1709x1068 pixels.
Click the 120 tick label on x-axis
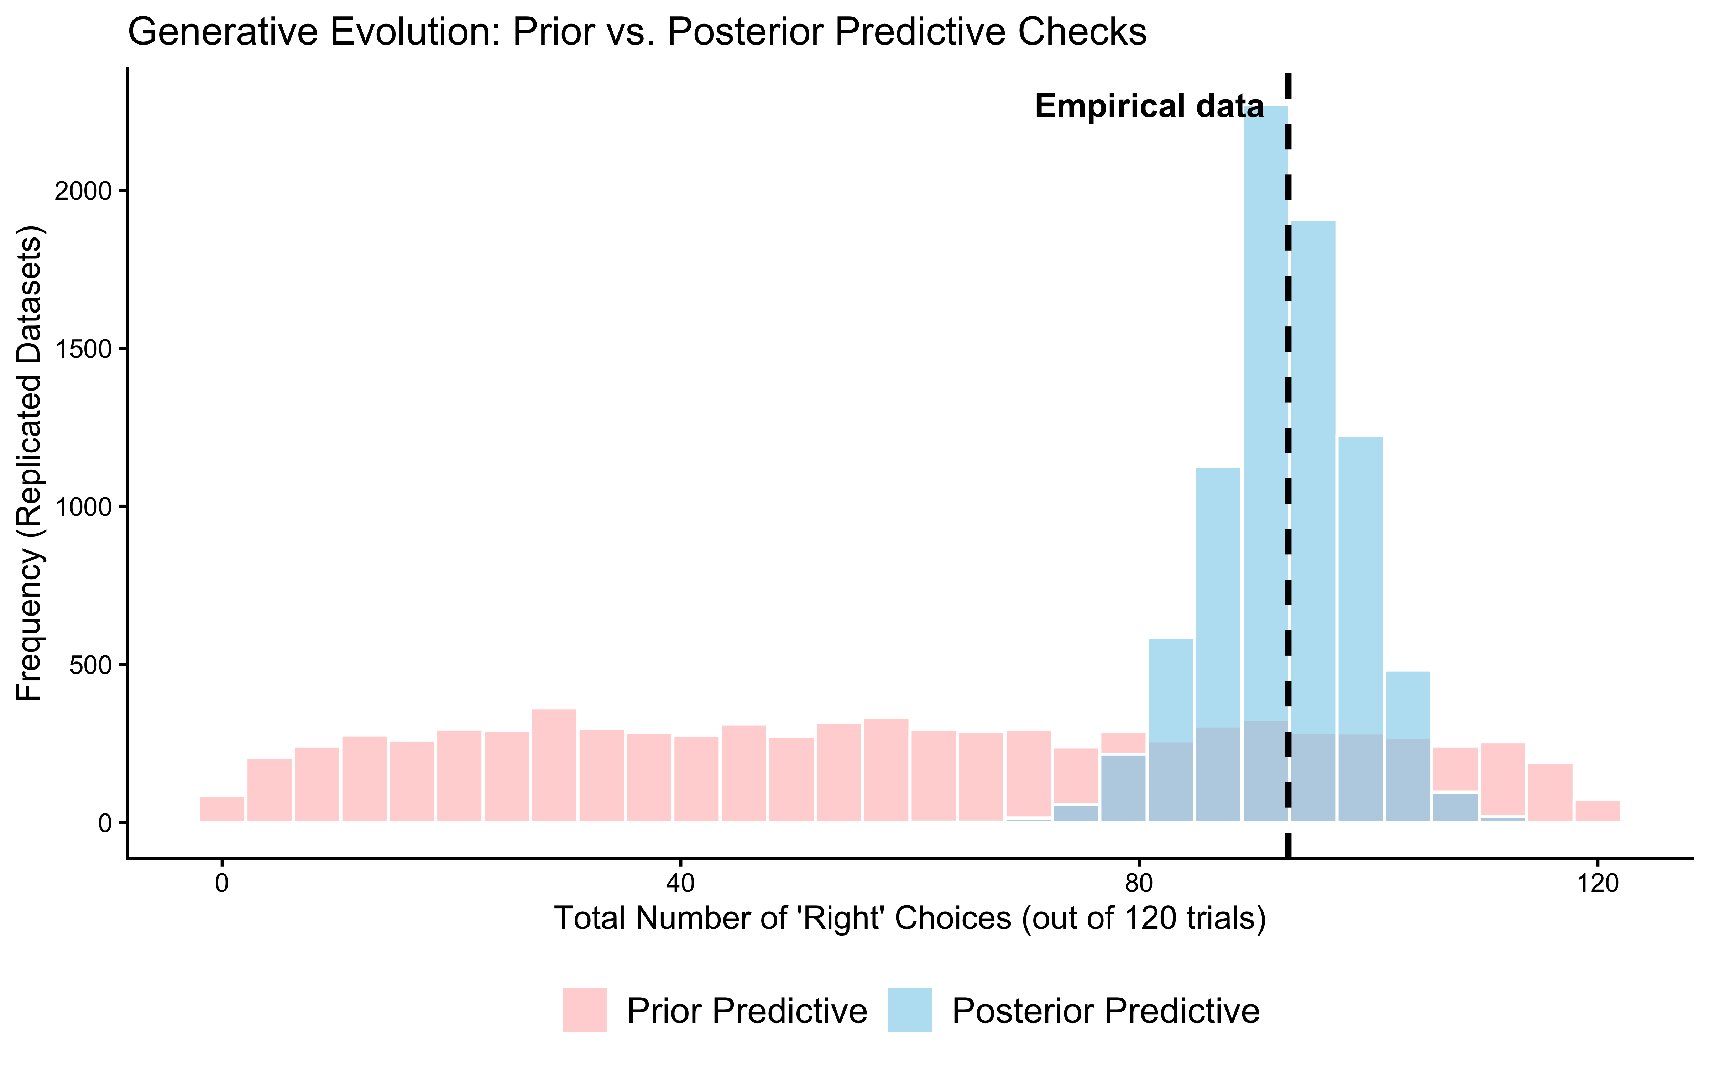1597,884
